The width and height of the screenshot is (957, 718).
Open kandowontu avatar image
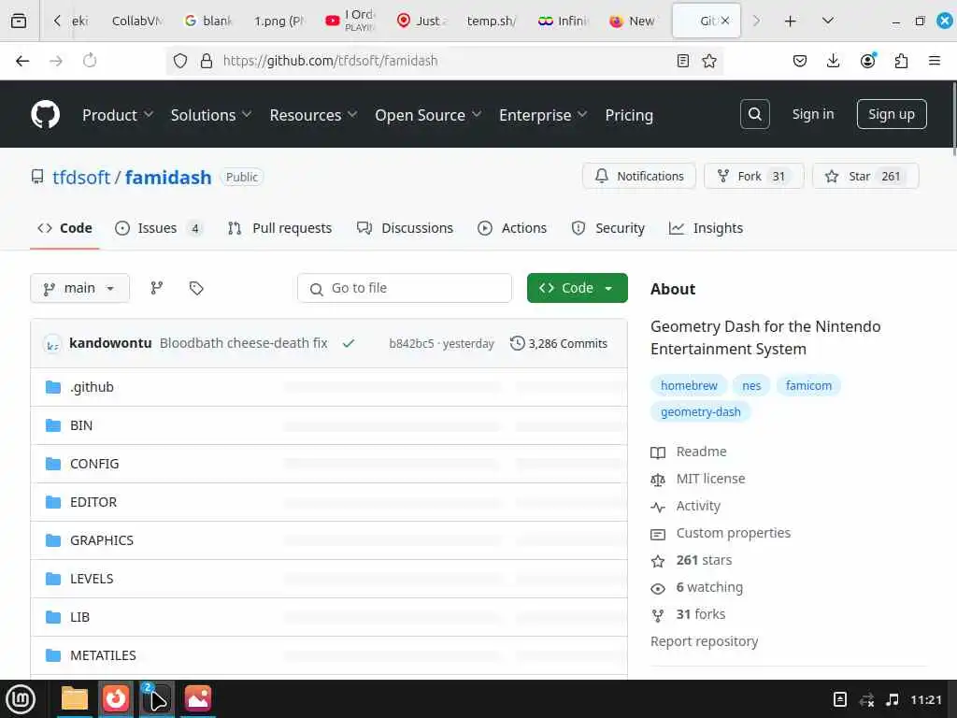pos(52,344)
